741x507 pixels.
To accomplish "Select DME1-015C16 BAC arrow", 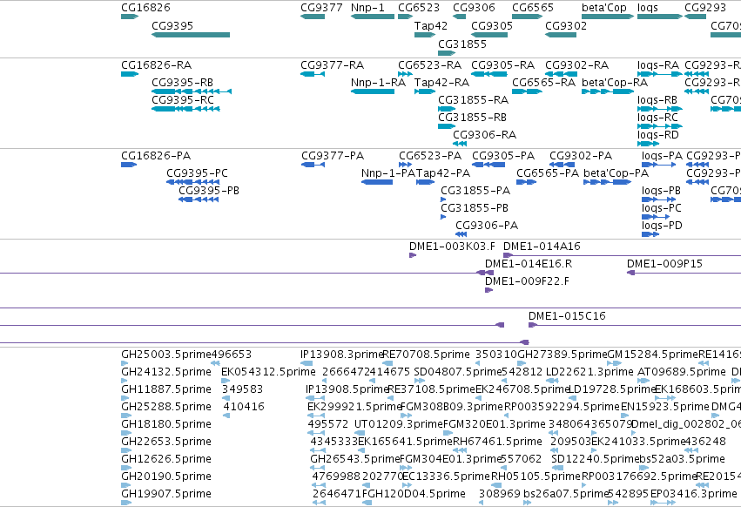I will pyautogui.click(x=533, y=325).
